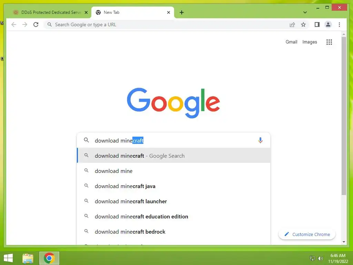Click the page vertical scrollbar thumb
The image size is (353, 265).
[344, 116]
